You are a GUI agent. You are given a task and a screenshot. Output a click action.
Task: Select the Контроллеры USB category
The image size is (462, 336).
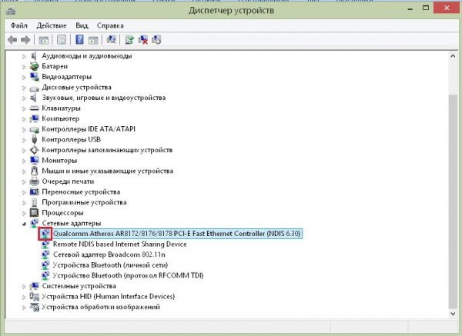71,139
